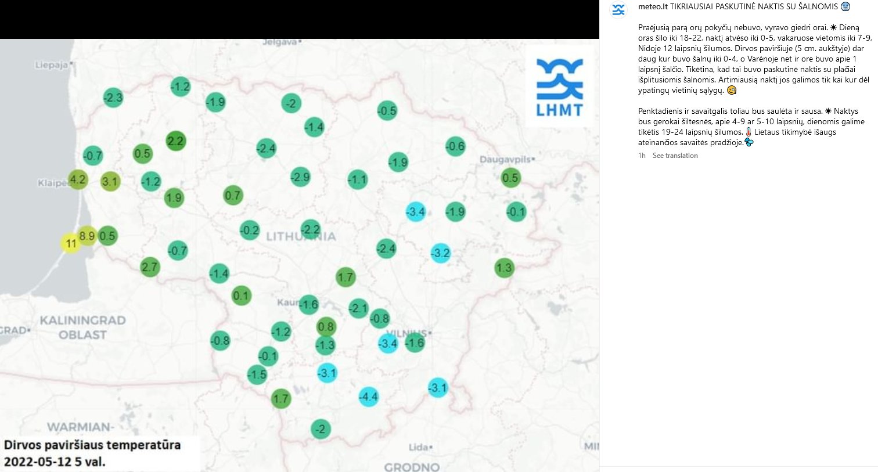Click the Lida city label

(x=418, y=447)
